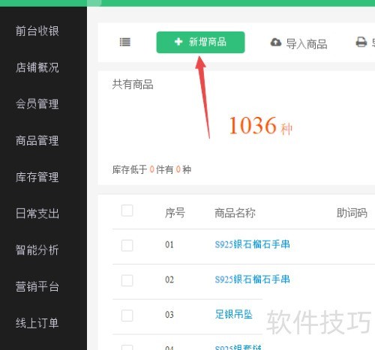Open 日常支出 in sidebar

click(x=37, y=214)
